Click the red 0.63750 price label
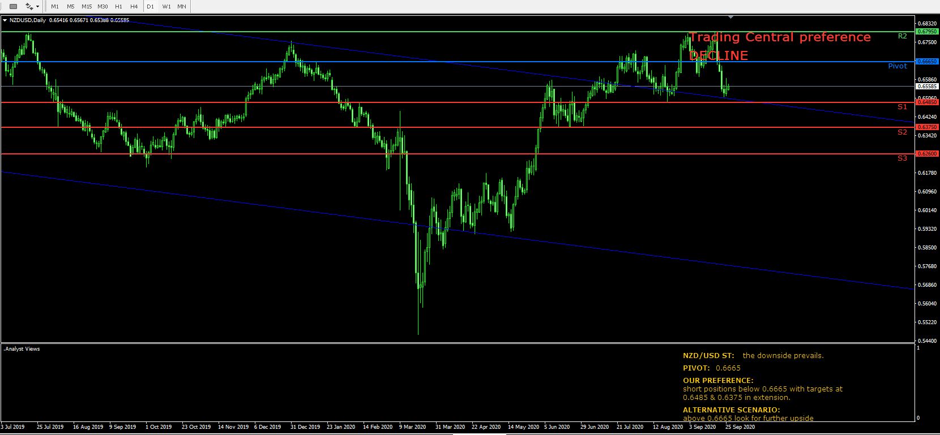The image size is (940, 435). (926, 127)
